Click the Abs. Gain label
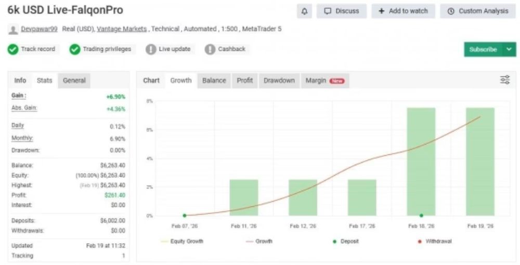Viewport: 520px width, 265px height. (24, 108)
